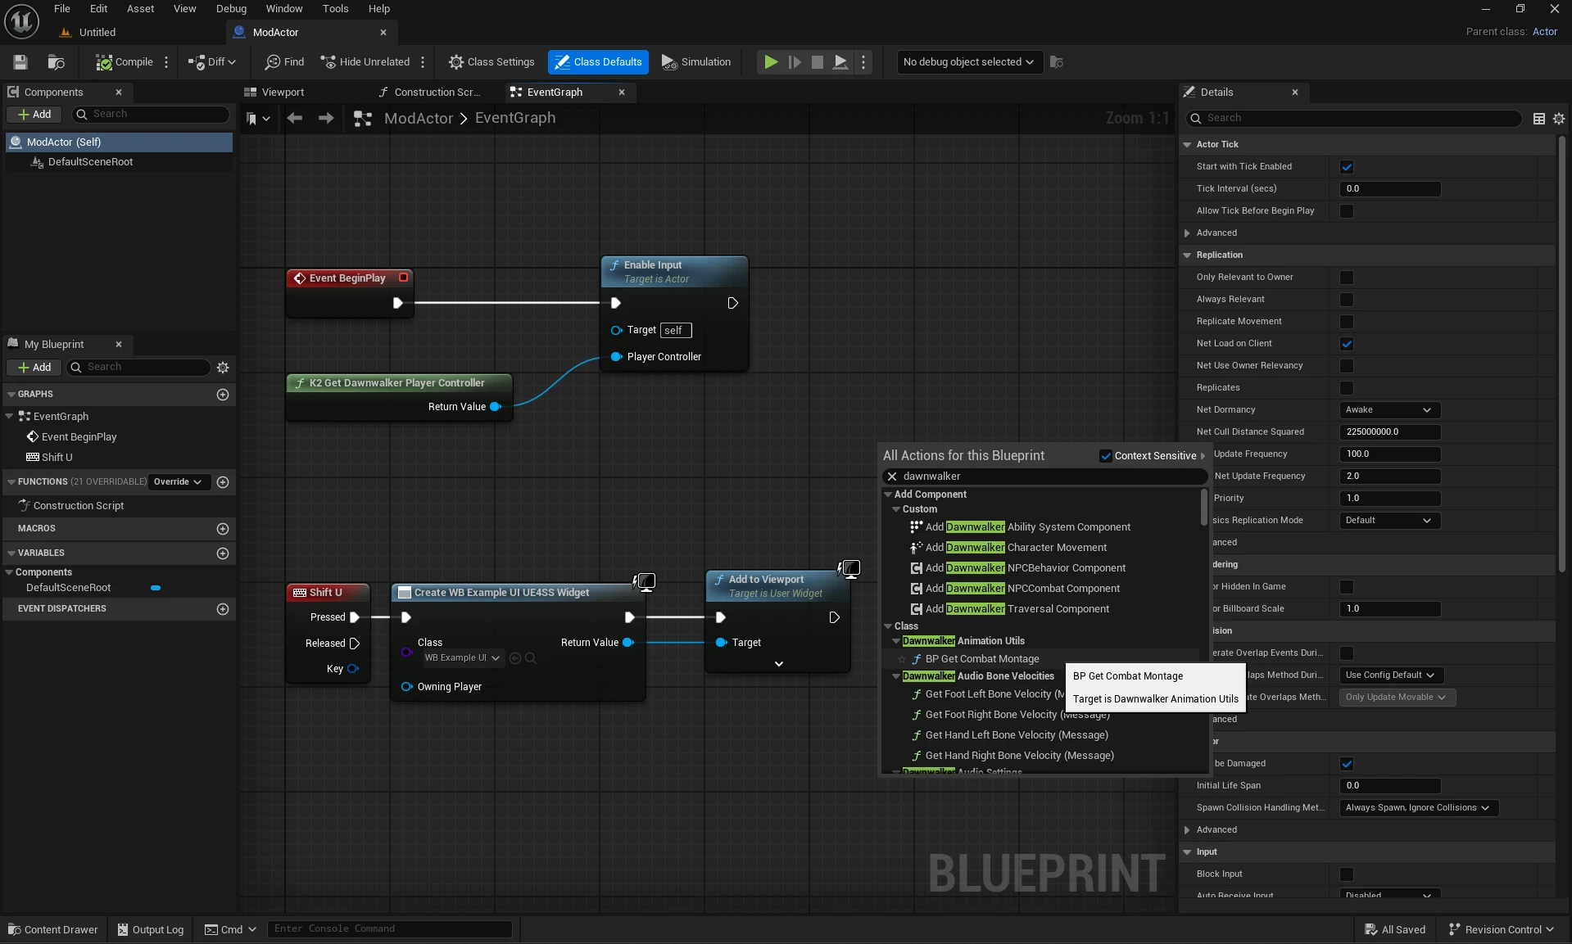Toggle Hide Unrelated button
Image resolution: width=1572 pixels, height=944 pixels.
click(365, 62)
